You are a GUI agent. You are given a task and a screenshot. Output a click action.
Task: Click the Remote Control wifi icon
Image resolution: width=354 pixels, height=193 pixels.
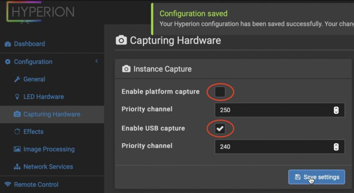tap(7, 185)
